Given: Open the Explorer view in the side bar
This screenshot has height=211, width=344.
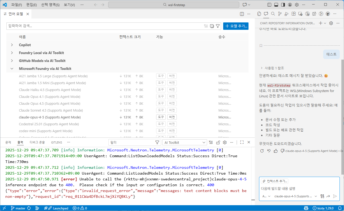Looking at the screenshot, I should pos(259,14).
